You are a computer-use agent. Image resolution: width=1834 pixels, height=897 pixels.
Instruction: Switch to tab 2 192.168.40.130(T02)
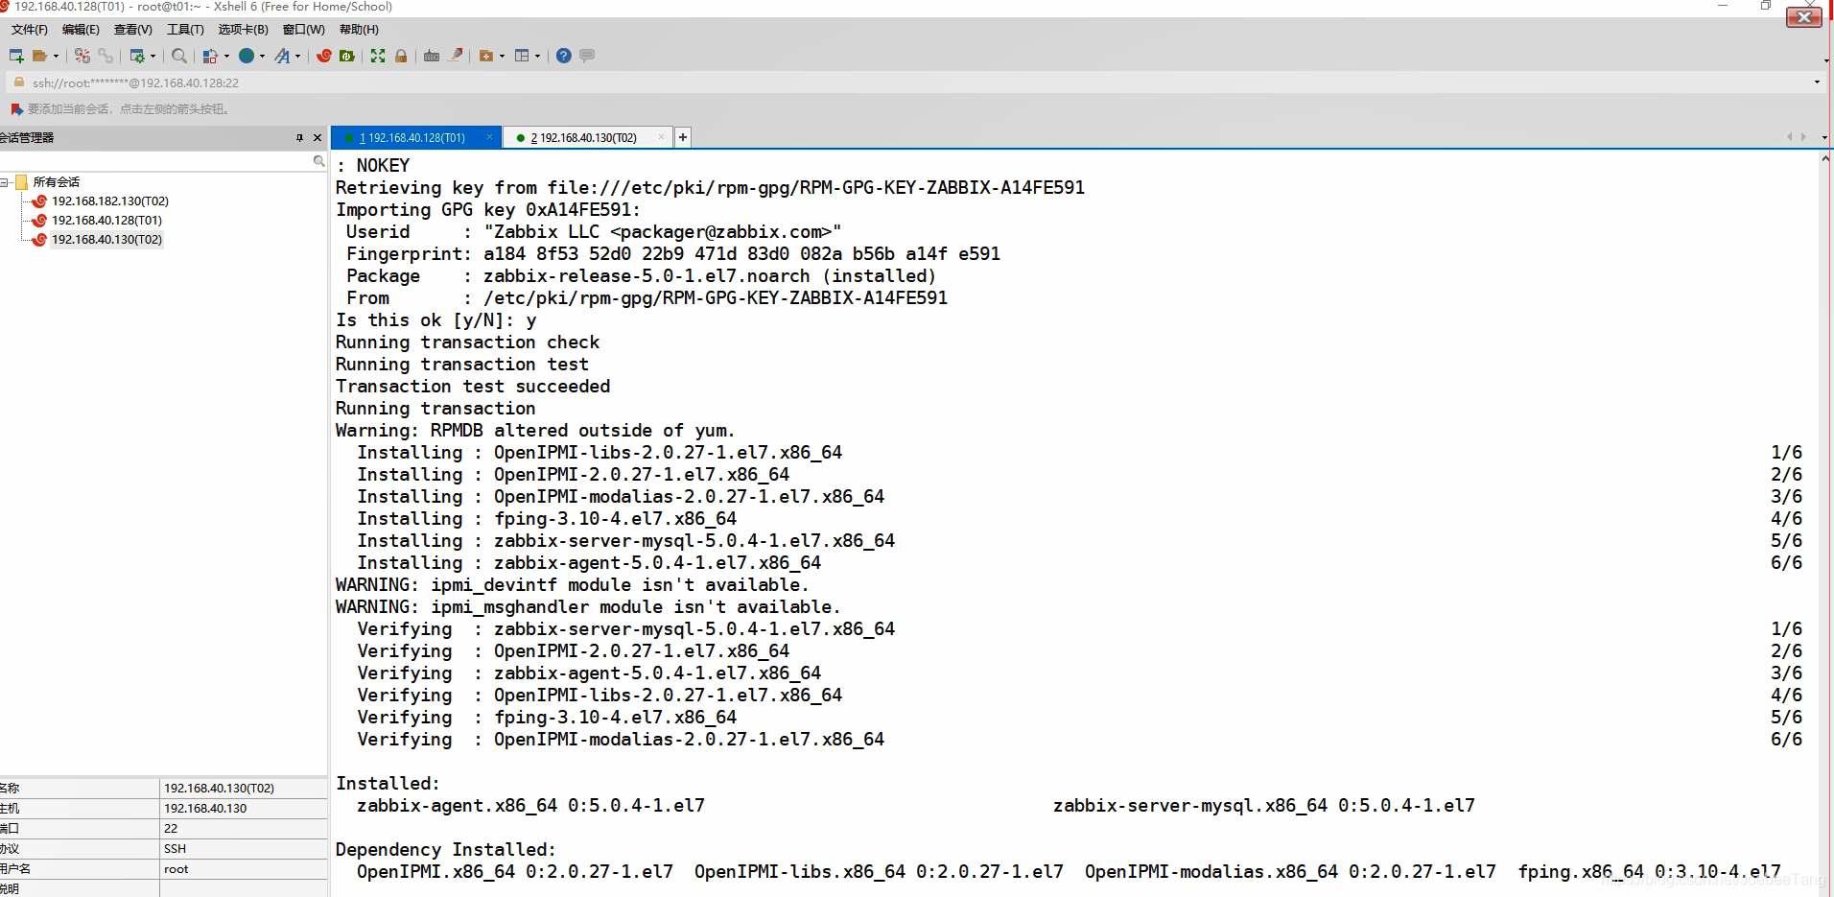pos(587,138)
